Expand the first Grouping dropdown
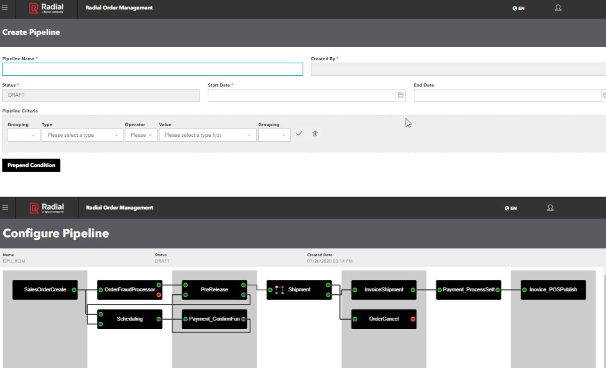 (x=23, y=135)
